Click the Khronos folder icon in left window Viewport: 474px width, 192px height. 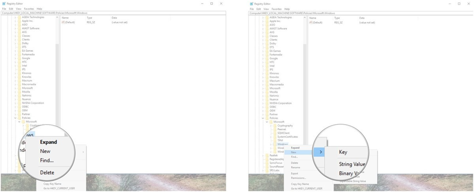pyautogui.click(x=19, y=73)
